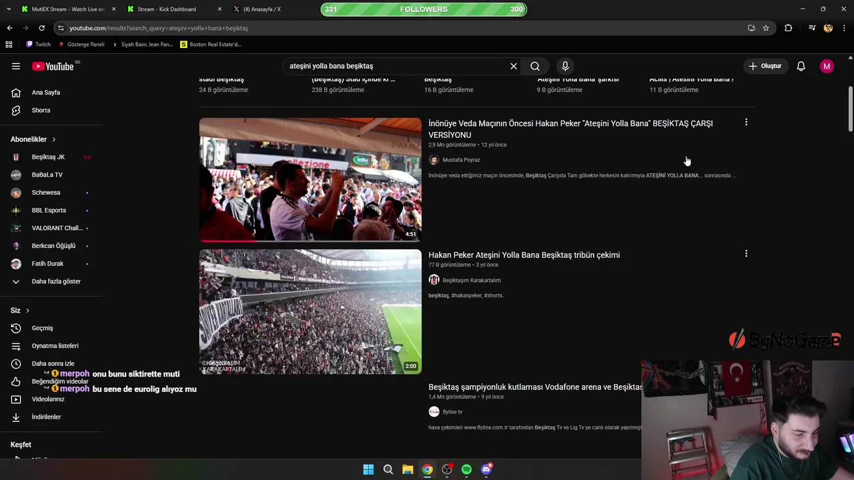Expand the Abonelikler section

pyautogui.click(x=33, y=139)
